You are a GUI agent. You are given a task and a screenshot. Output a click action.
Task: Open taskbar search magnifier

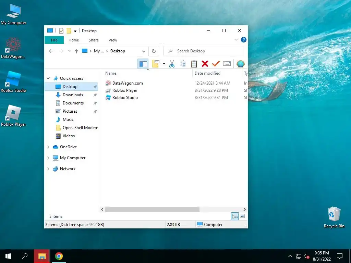[25, 256]
